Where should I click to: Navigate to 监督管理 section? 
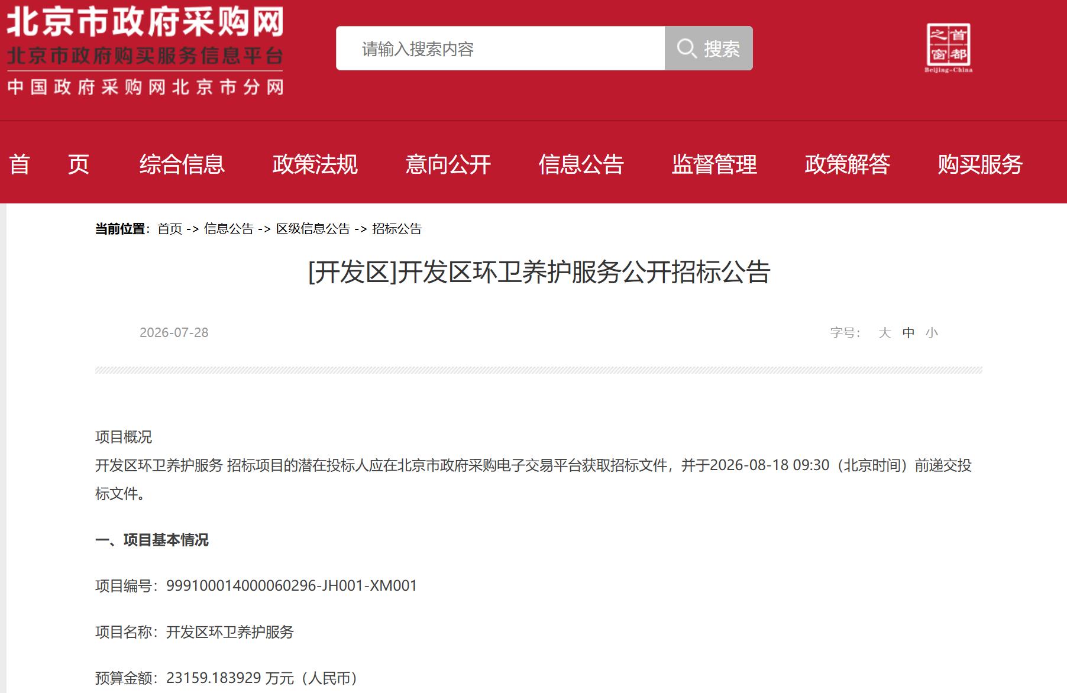pos(714,164)
